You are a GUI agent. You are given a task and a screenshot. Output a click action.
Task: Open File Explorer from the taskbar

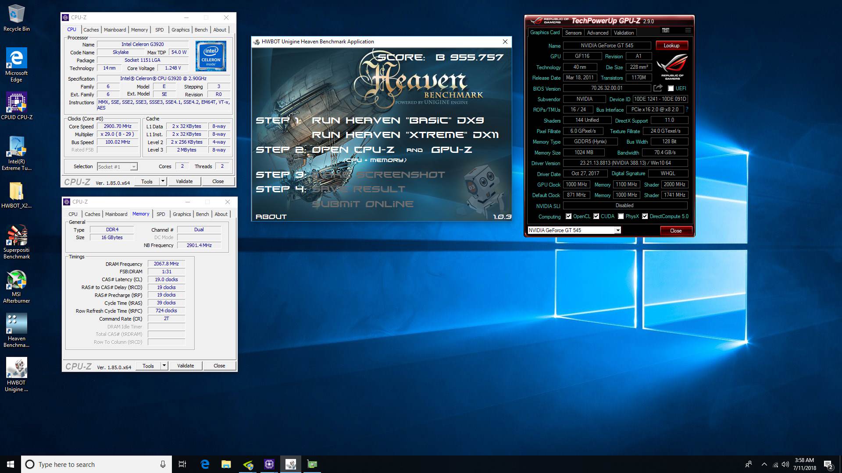[x=226, y=464]
